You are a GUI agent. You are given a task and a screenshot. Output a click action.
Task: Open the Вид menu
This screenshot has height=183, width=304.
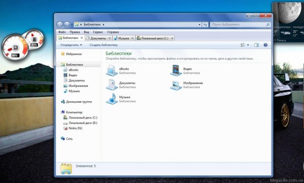86,32
